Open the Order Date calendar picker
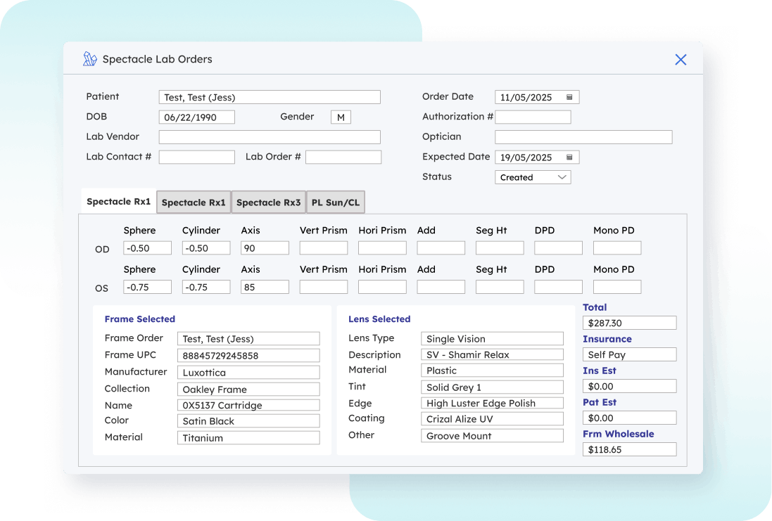Viewport: 772px width, 521px height. click(x=569, y=98)
